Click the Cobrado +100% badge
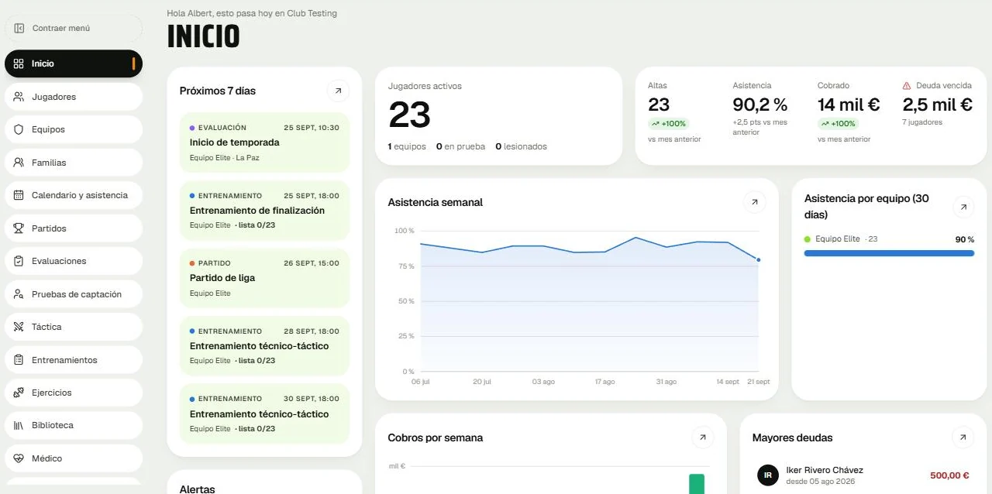Screen dimensions: 992x494 [x=837, y=124]
